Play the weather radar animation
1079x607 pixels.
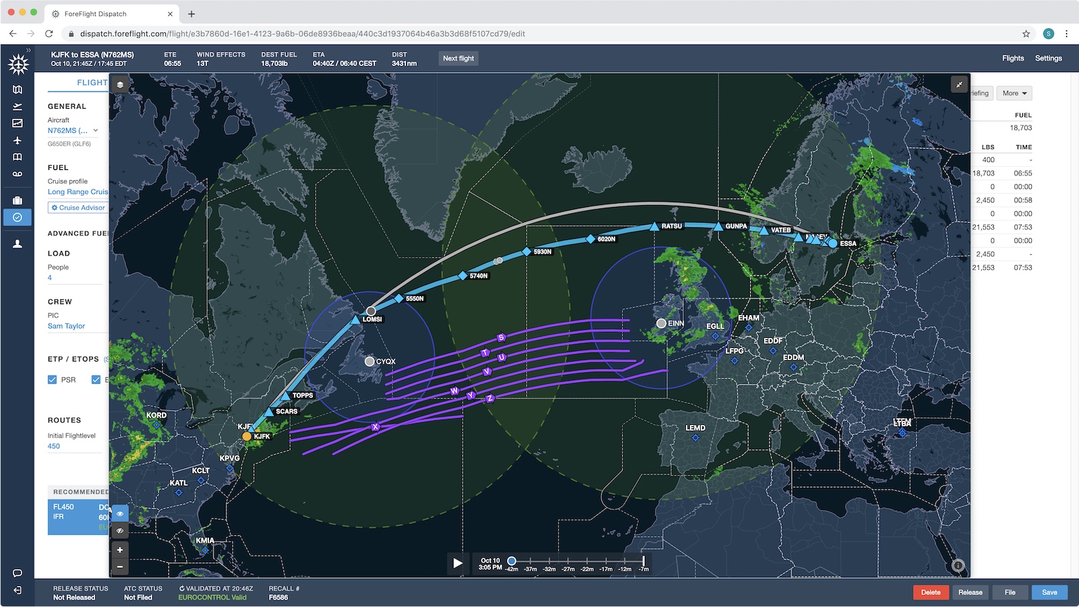pos(458,563)
